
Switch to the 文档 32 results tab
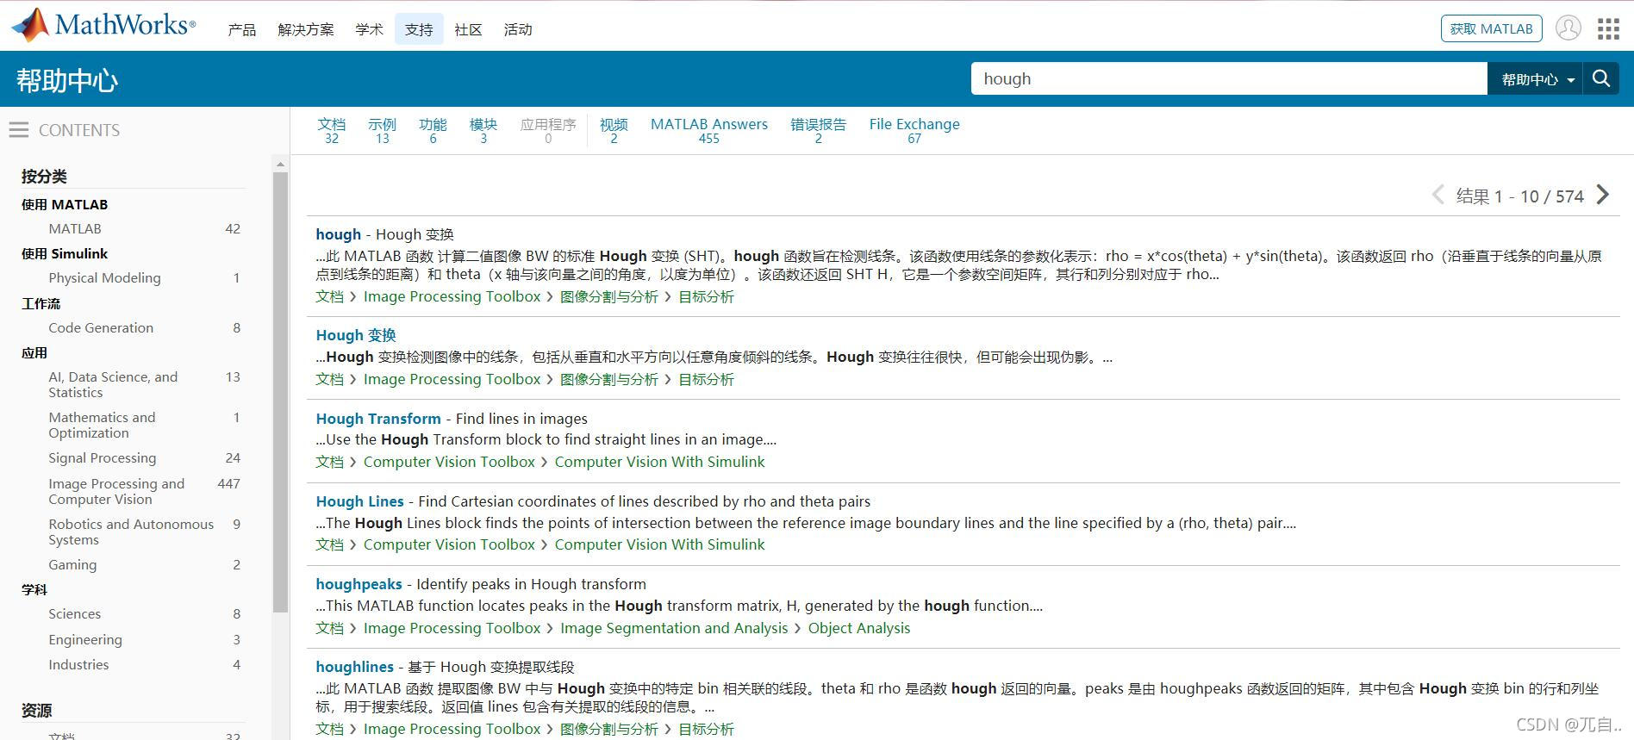332,131
